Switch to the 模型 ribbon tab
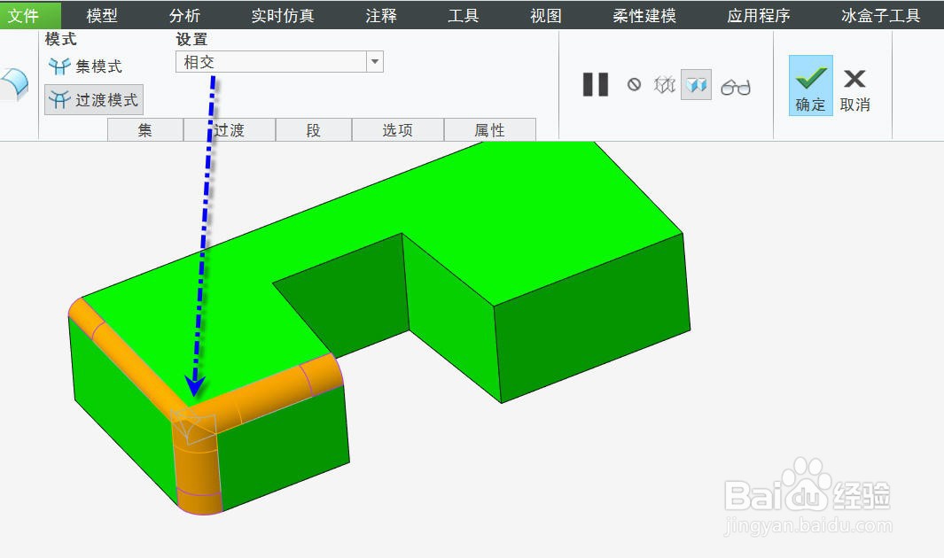944x558 pixels. coord(102,16)
